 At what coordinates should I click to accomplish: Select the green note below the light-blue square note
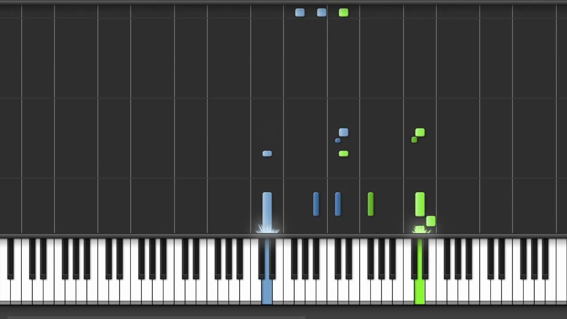point(343,153)
